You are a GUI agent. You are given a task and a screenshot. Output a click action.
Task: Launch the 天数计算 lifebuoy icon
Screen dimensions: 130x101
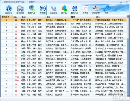(x=96, y=10)
